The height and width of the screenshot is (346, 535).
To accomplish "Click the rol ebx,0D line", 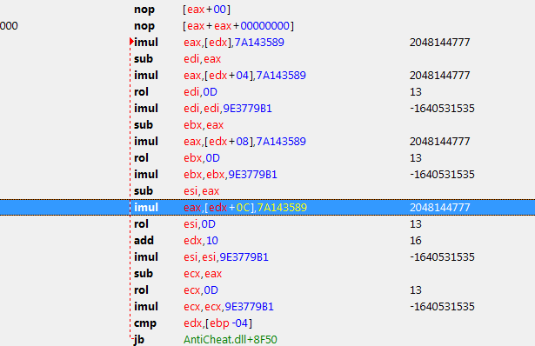I will pos(268,158).
